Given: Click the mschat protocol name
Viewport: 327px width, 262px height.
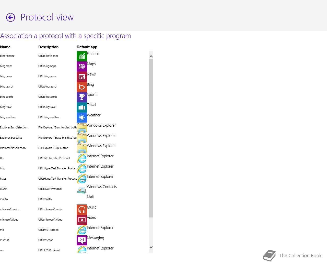Looking at the screenshot, I should point(4,240).
